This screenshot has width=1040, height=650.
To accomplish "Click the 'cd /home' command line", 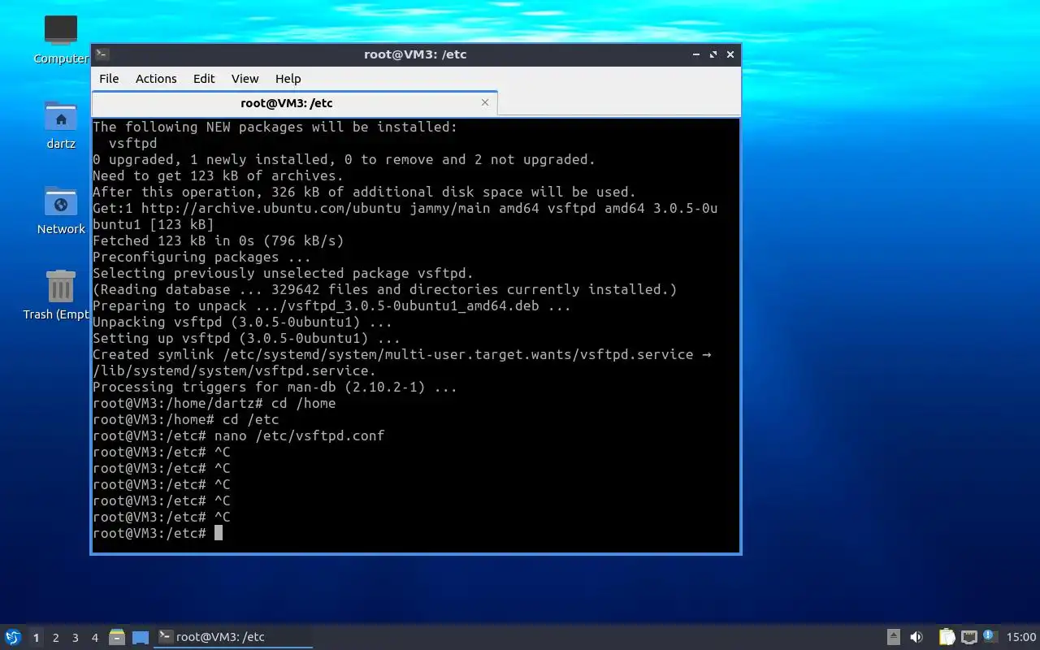I will point(214,403).
